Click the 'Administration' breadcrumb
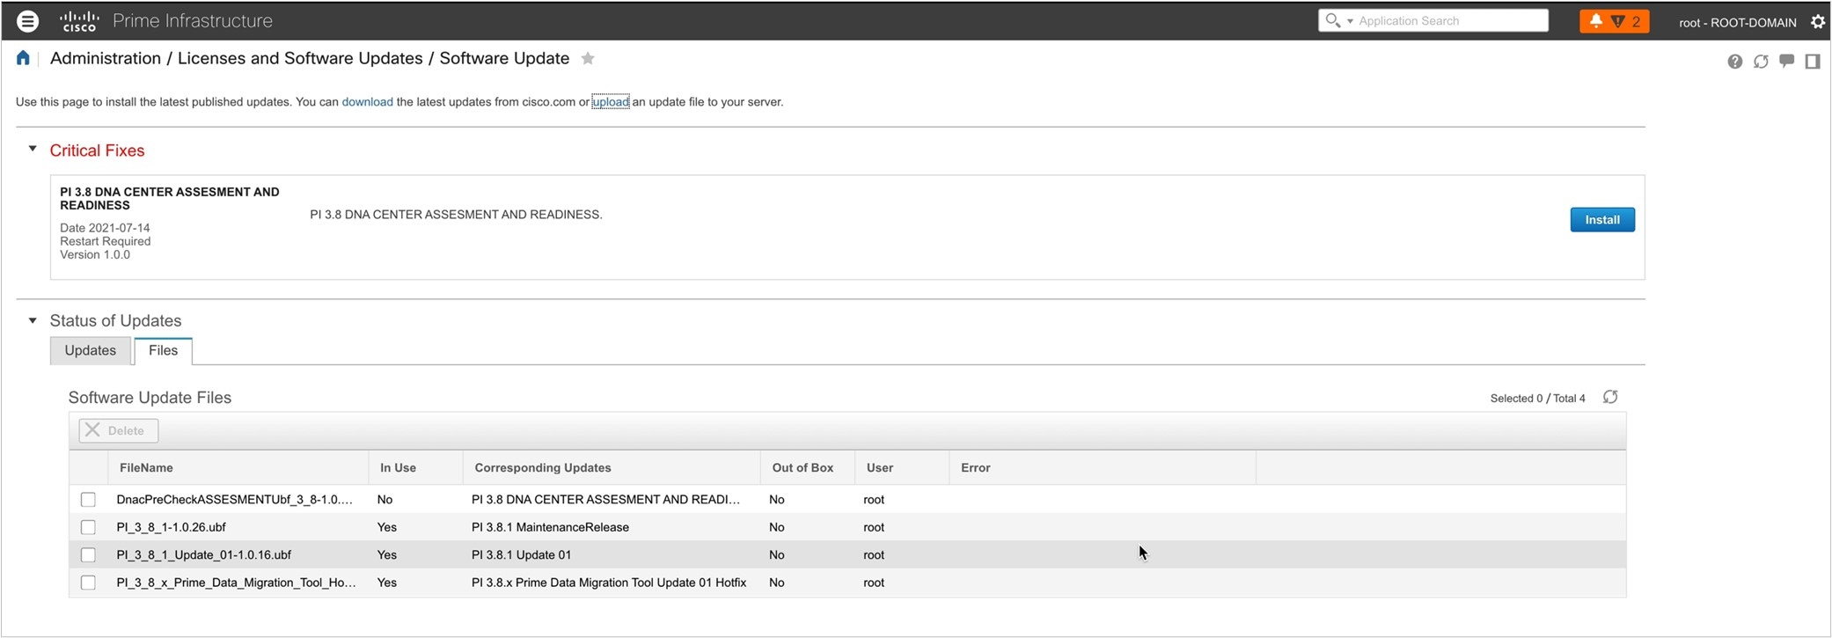 tap(106, 58)
